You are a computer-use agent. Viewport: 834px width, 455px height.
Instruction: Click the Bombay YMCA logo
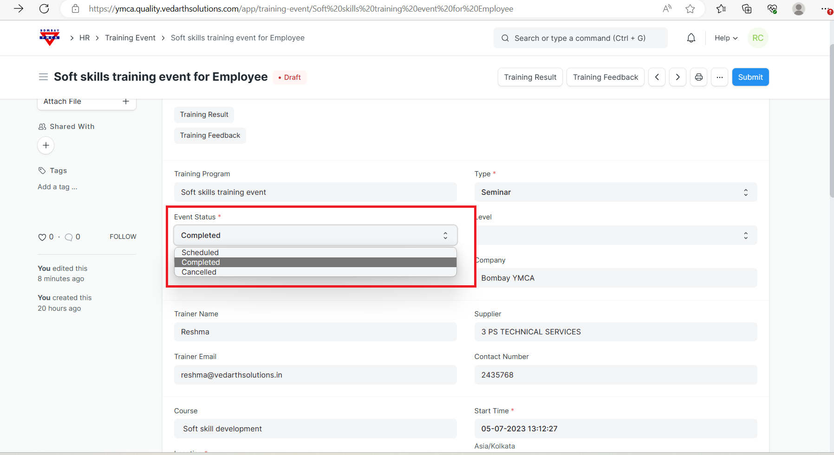pyautogui.click(x=50, y=38)
